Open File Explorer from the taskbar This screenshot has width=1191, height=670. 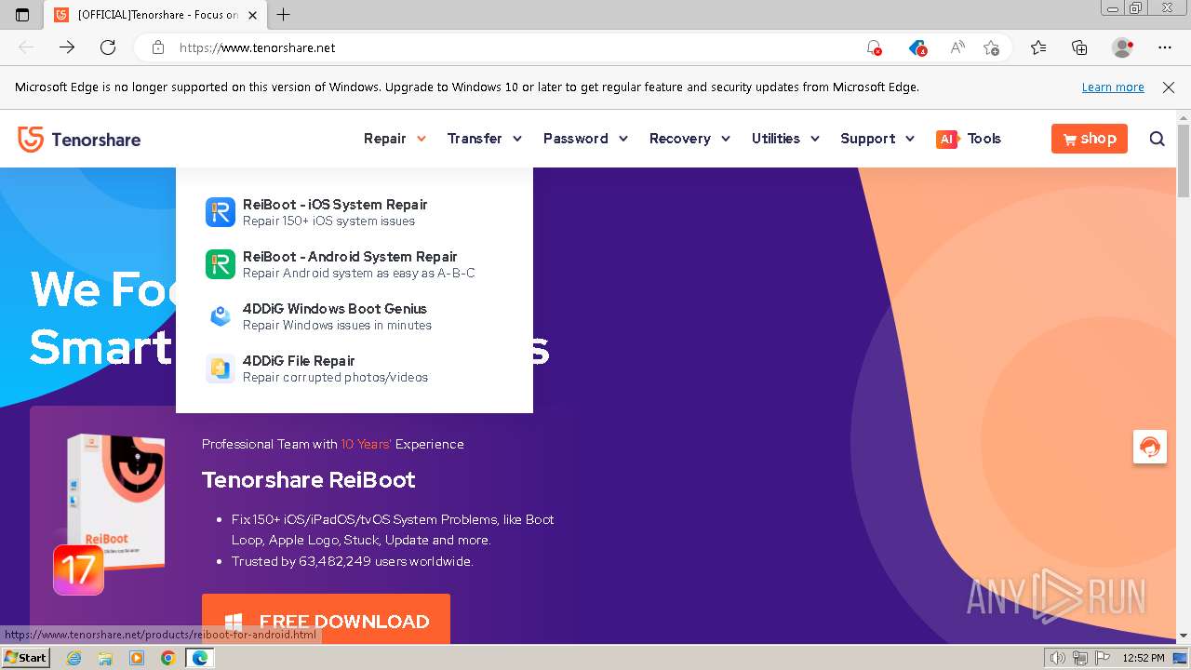105,658
